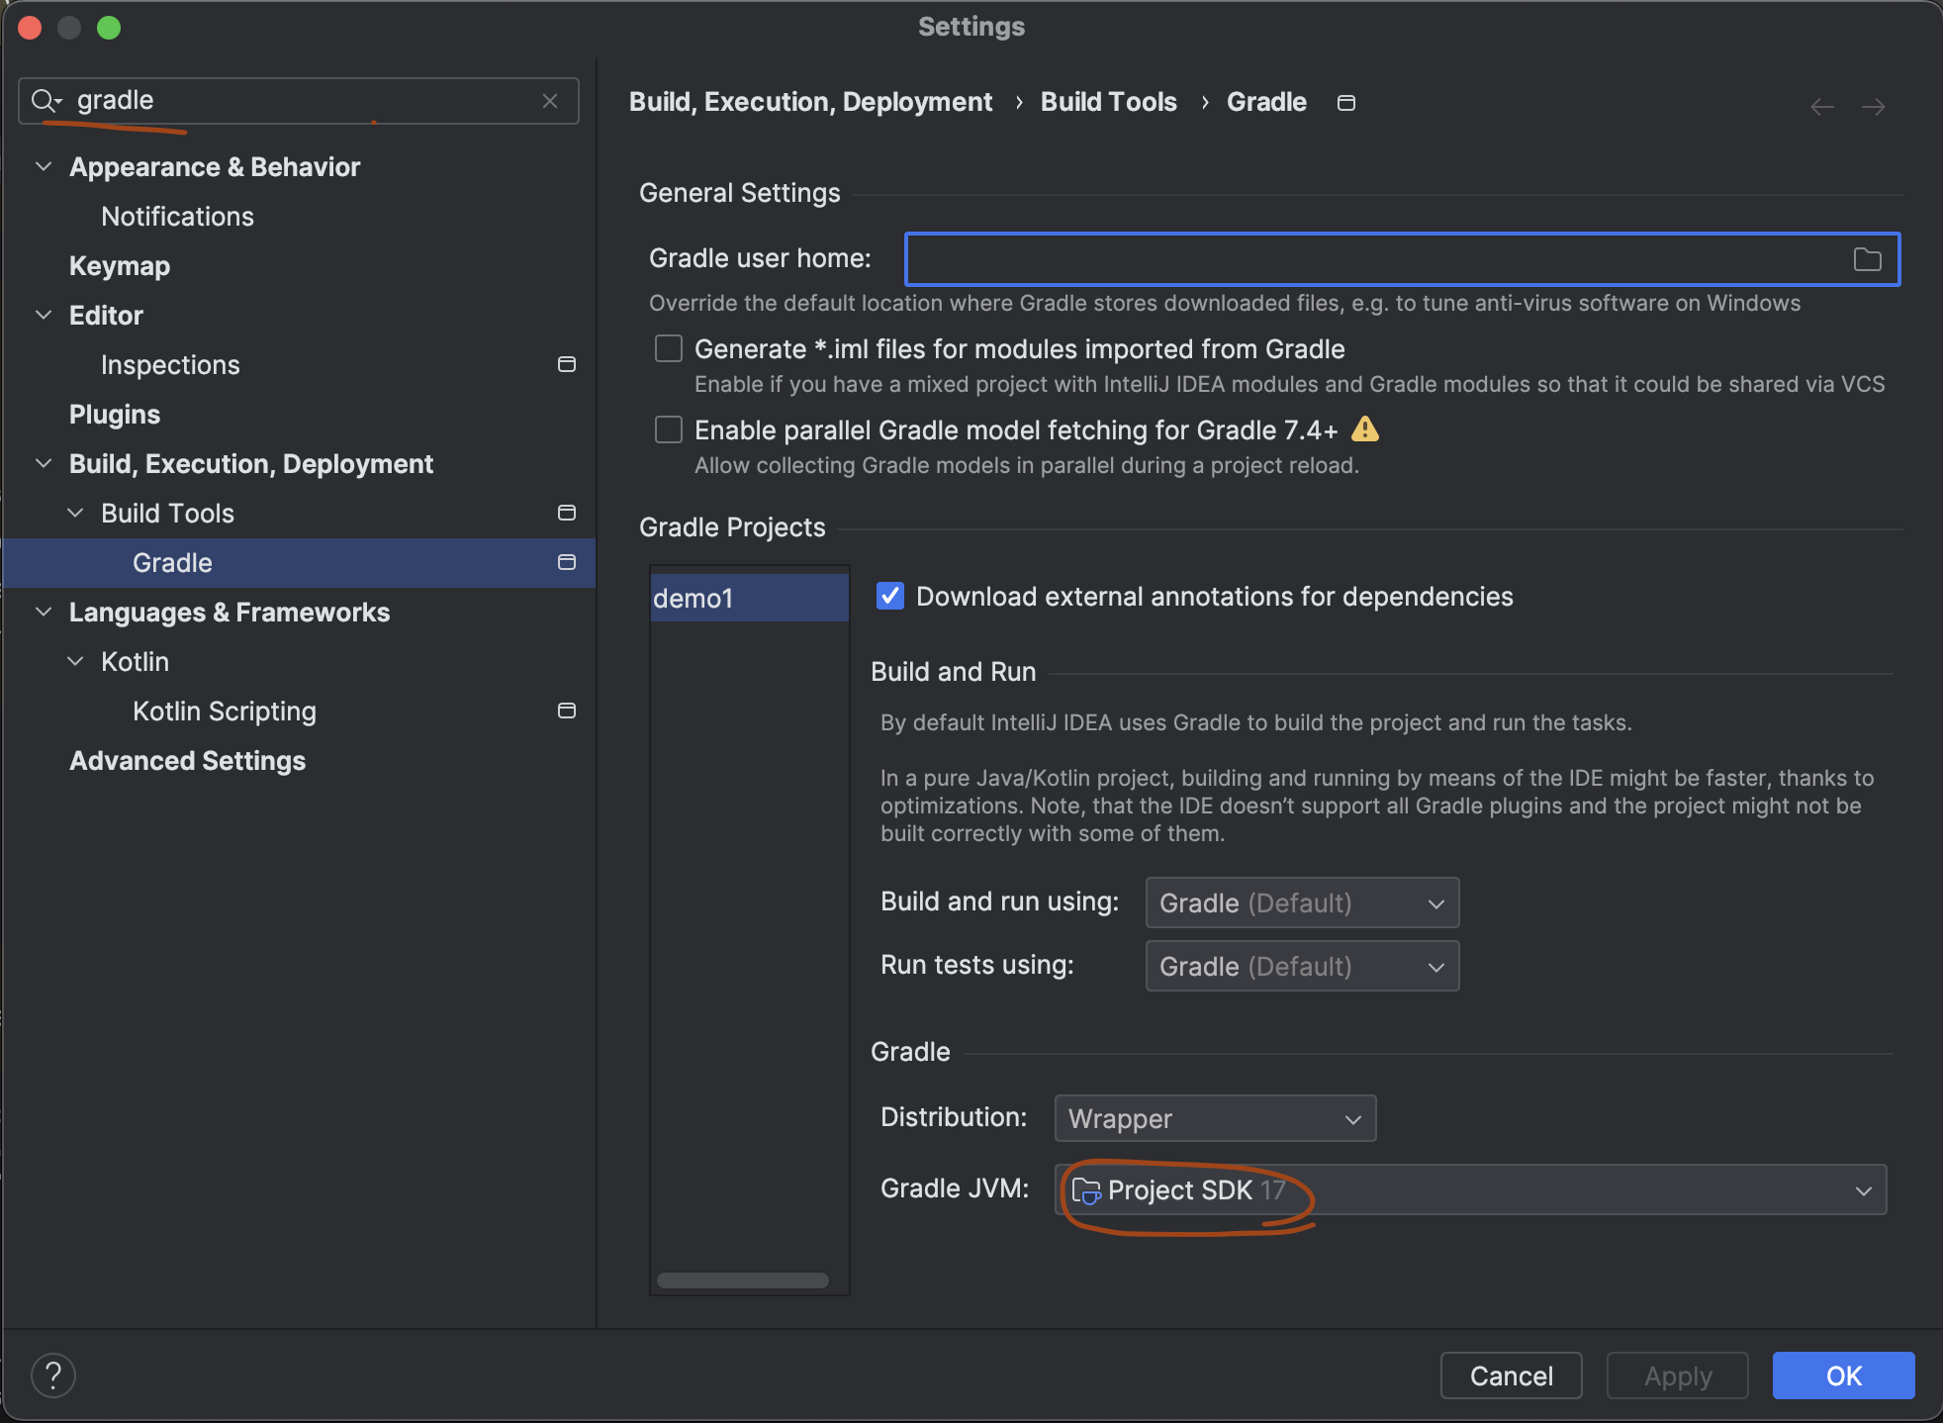Browse folder for Gradle user home
The height and width of the screenshot is (1423, 1943).
1867,259
